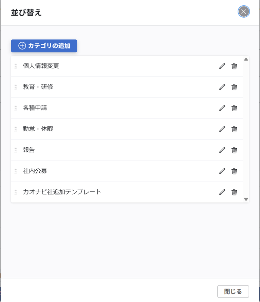Click カテゴリの追加 button
The image size is (260, 302).
(x=44, y=46)
